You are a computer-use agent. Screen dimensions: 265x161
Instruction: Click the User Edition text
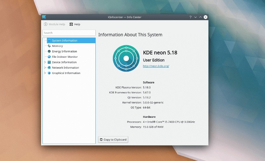[x=154, y=60]
